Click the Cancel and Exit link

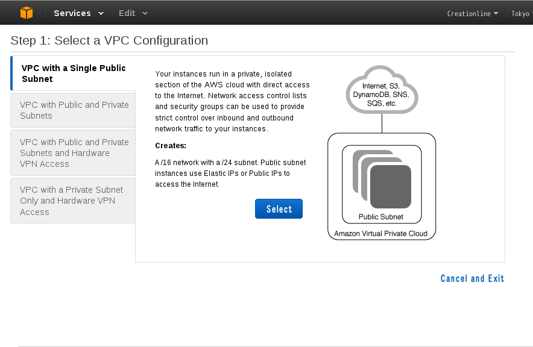coord(472,278)
